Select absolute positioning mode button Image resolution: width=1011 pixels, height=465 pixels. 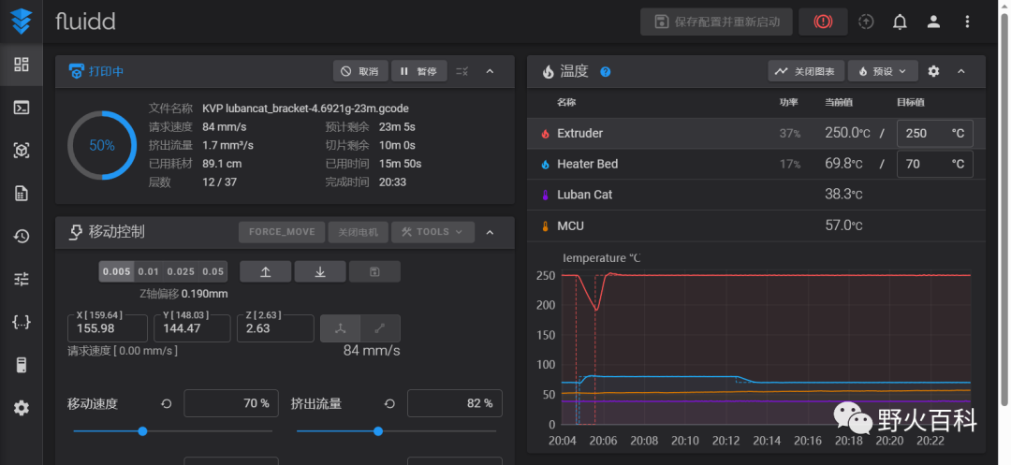pyautogui.click(x=341, y=328)
